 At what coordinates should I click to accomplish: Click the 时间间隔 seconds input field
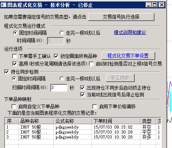(x=55, y=41)
